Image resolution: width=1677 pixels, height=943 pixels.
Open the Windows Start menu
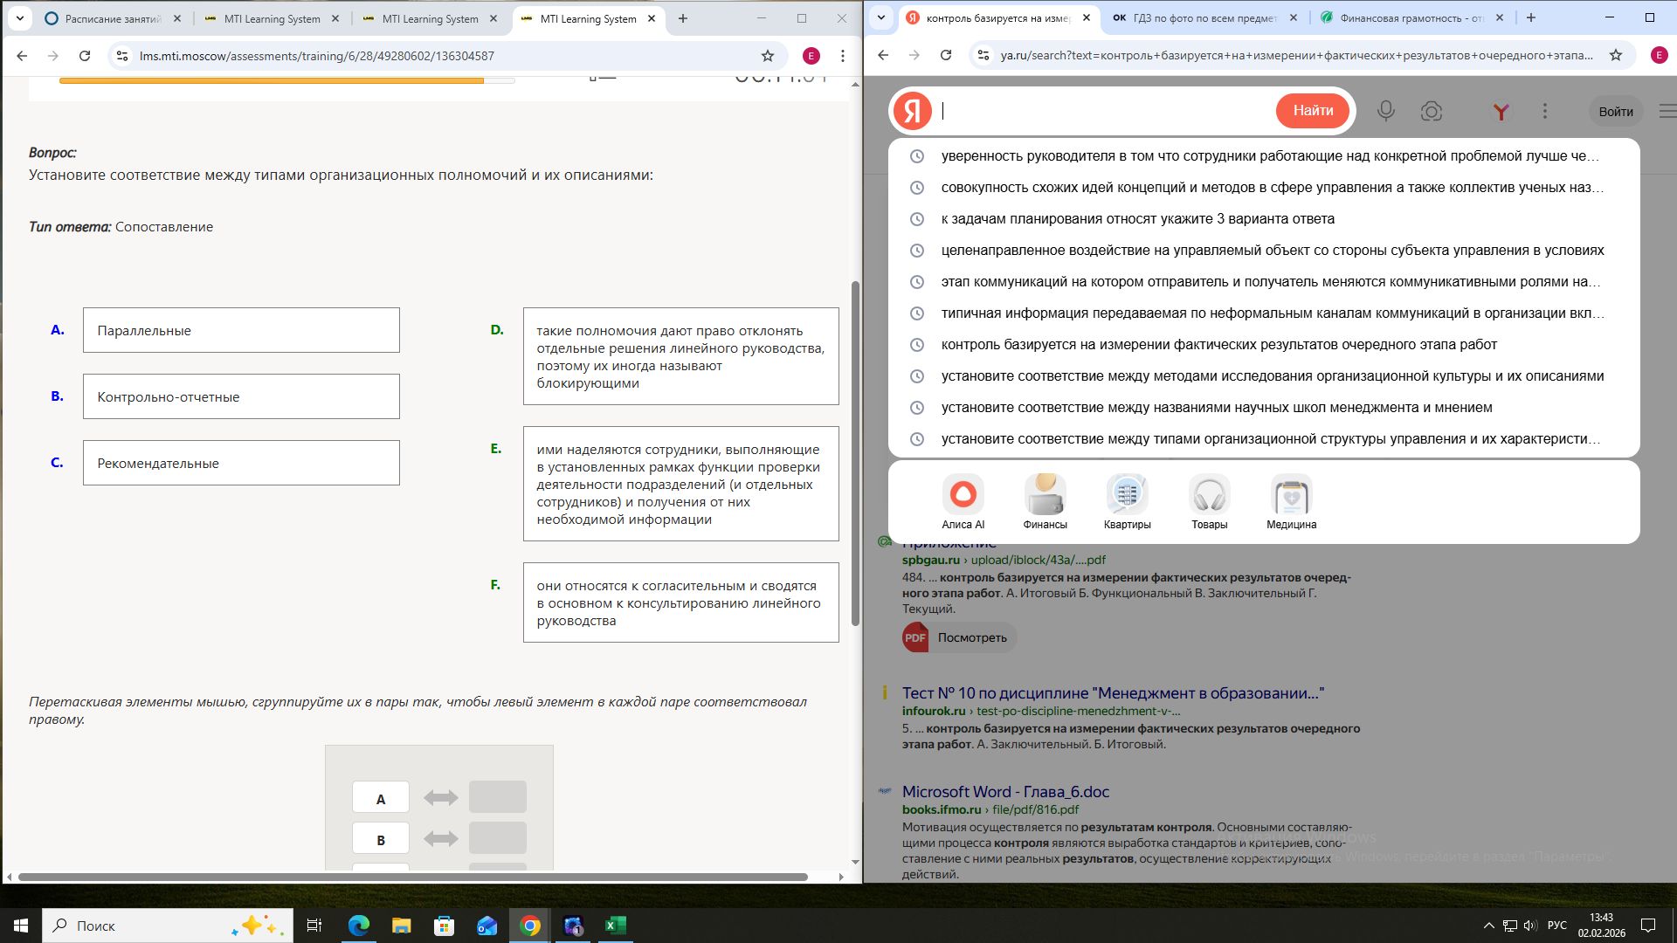[x=21, y=926]
